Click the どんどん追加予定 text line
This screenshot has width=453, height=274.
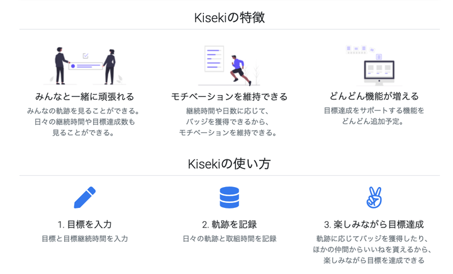374,122
